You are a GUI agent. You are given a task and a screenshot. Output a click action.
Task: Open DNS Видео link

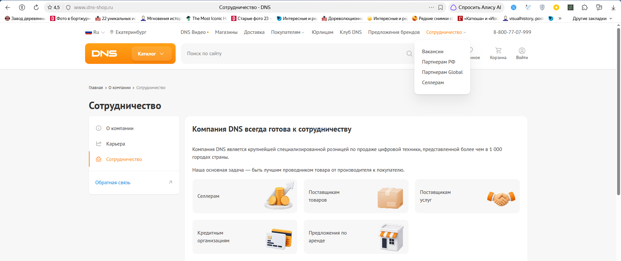click(194, 32)
